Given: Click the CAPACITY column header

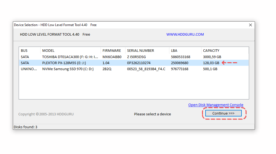Looking at the screenshot, I should [x=225, y=50].
